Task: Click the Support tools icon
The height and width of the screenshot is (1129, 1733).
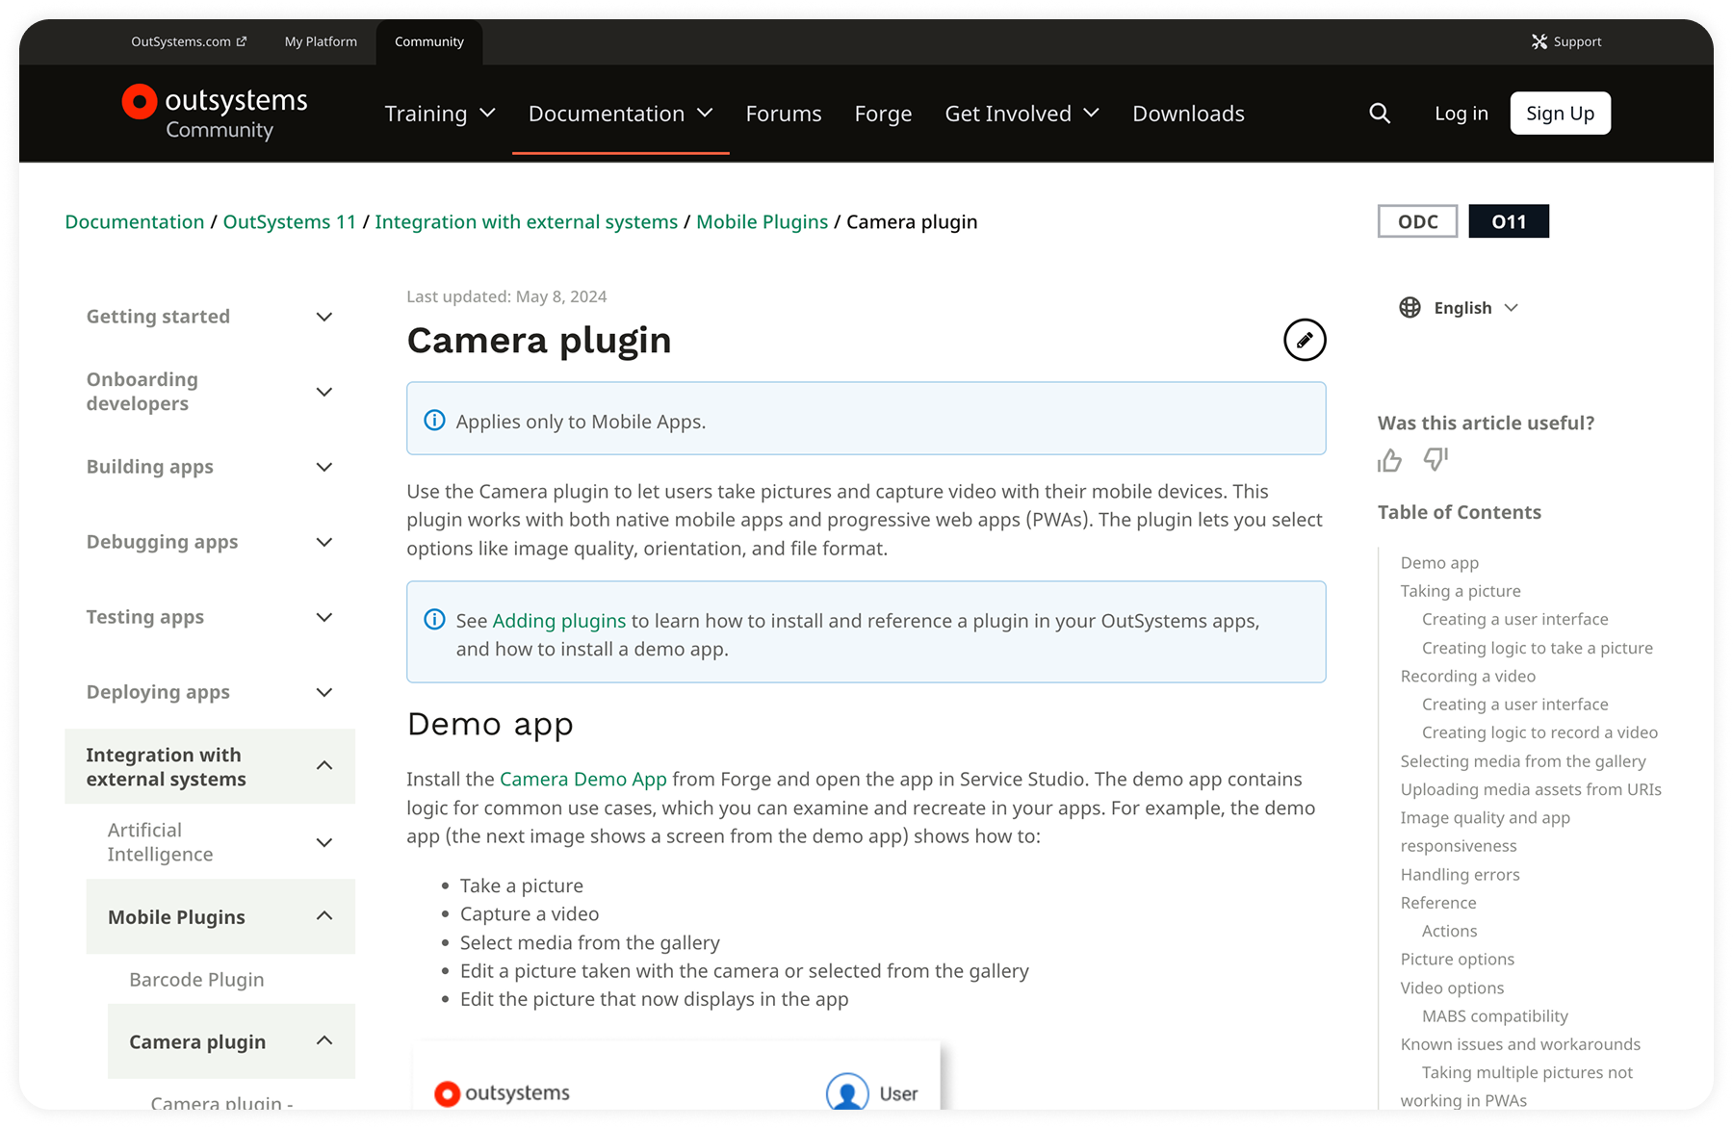Action: tap(1539, 41)
